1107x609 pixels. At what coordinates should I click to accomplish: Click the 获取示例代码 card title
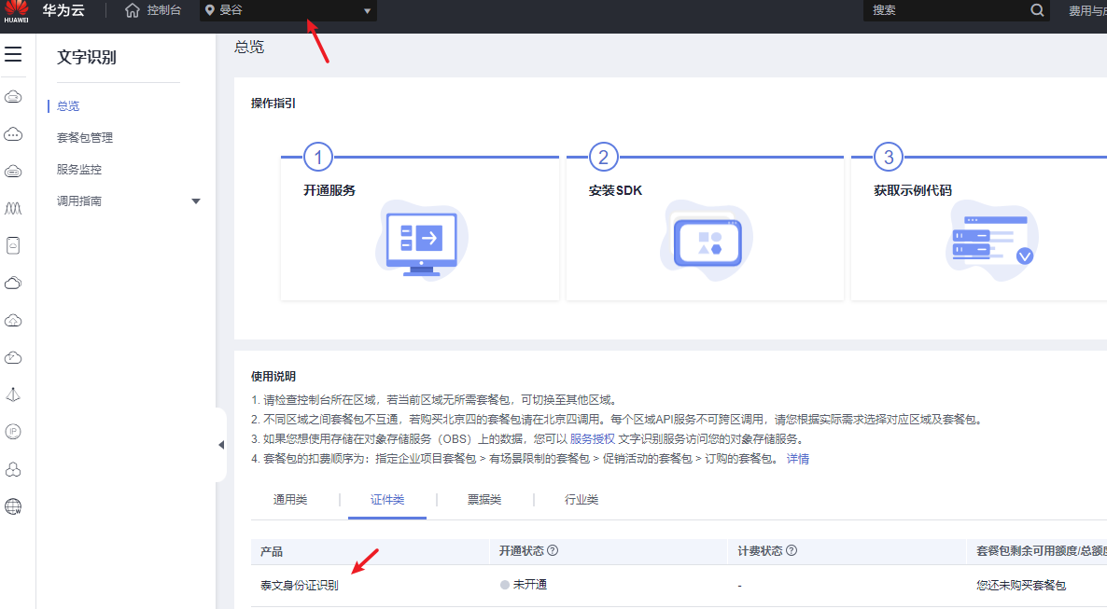click(x=913, y=190)
